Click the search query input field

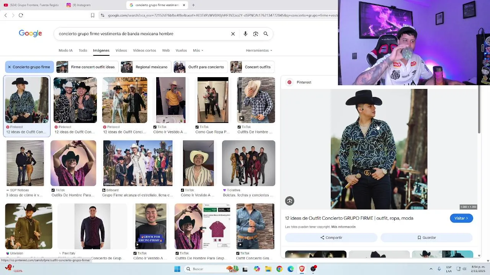142,34
